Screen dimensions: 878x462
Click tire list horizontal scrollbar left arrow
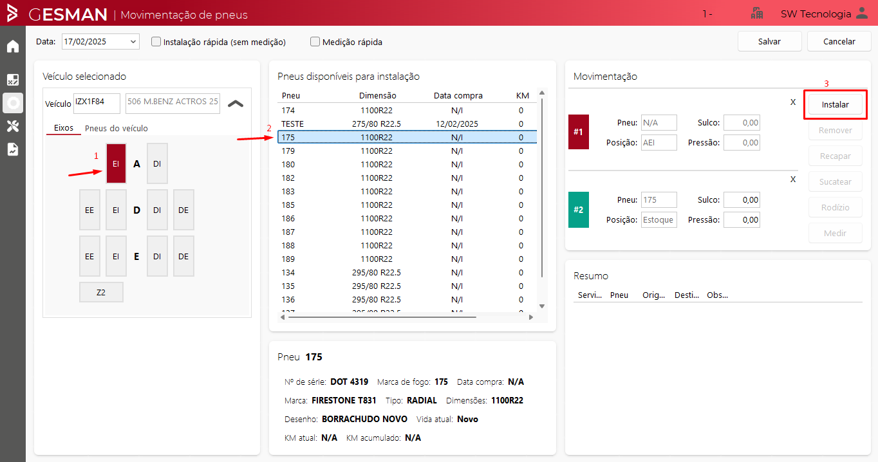click(283, 317)
